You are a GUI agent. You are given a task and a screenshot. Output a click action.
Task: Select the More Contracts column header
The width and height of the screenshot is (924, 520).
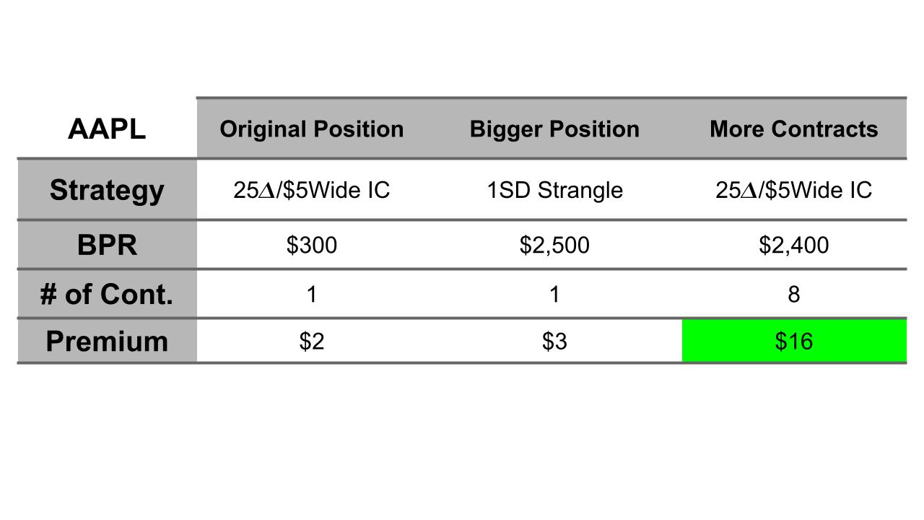click(x=793, y=129)
